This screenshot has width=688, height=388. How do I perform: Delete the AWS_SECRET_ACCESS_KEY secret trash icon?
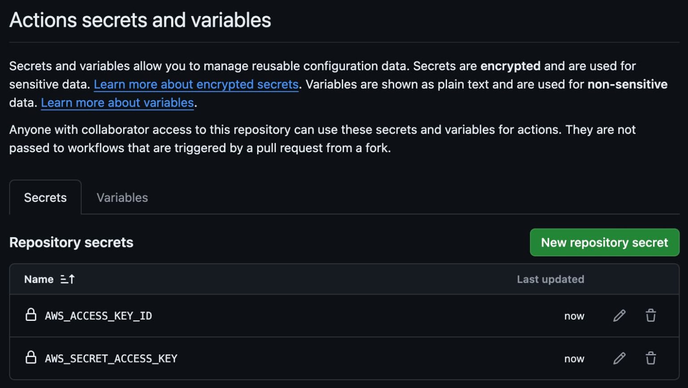(x=651, y=358)
